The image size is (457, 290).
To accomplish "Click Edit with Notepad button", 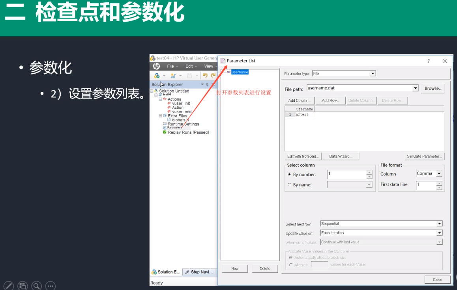I will (303, 156).
